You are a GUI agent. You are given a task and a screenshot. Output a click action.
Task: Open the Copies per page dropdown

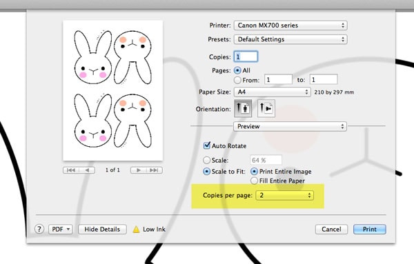(284, 195)
